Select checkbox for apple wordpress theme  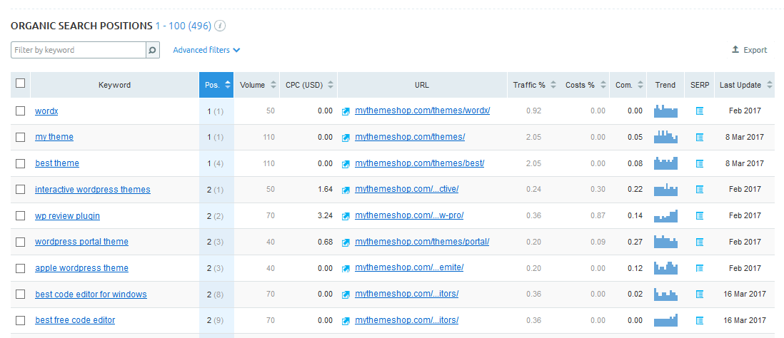coord(20,268)
